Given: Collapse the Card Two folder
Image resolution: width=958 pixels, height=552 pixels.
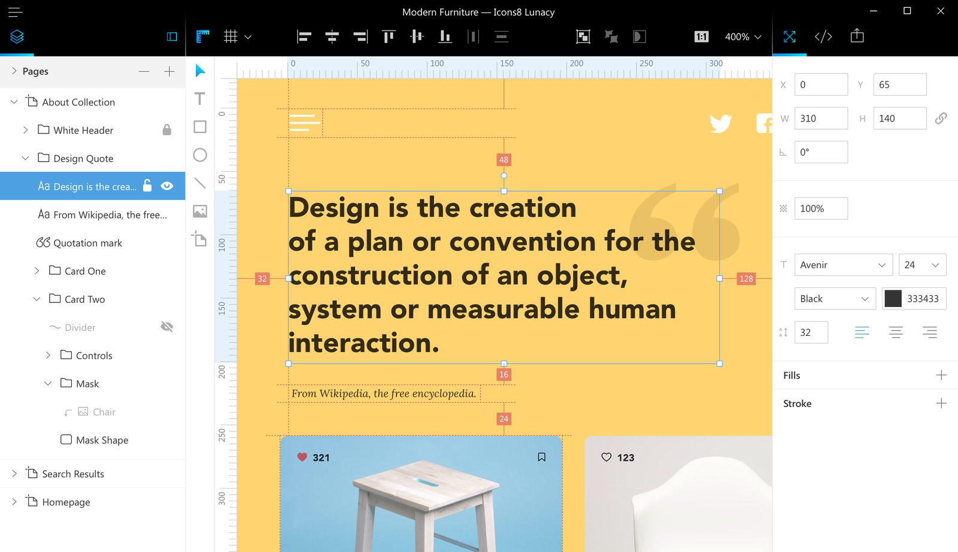Looking at the screenshot, I should [x=37, y=299].
